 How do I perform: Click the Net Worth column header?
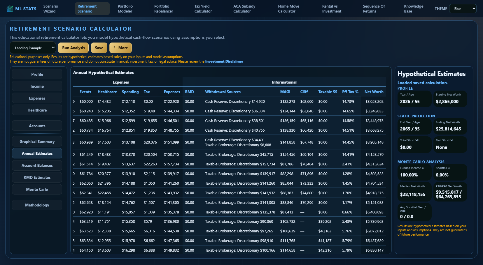coord(374,92)
